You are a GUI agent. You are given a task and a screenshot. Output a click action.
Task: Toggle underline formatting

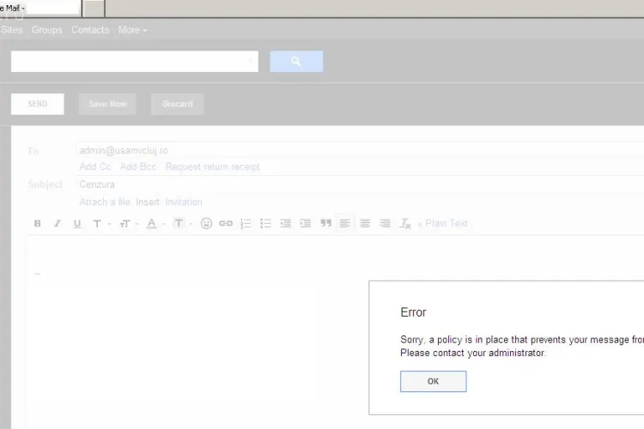click(76, 224)
